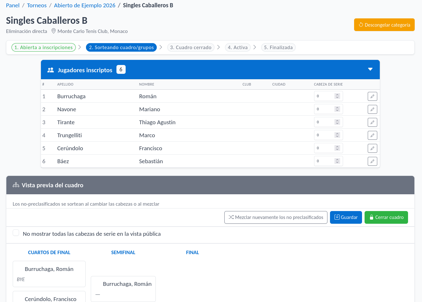The image size is (422, 302).
Task: Click surname 'Trungelliti' in the table
Action: (x=69, y=135)
